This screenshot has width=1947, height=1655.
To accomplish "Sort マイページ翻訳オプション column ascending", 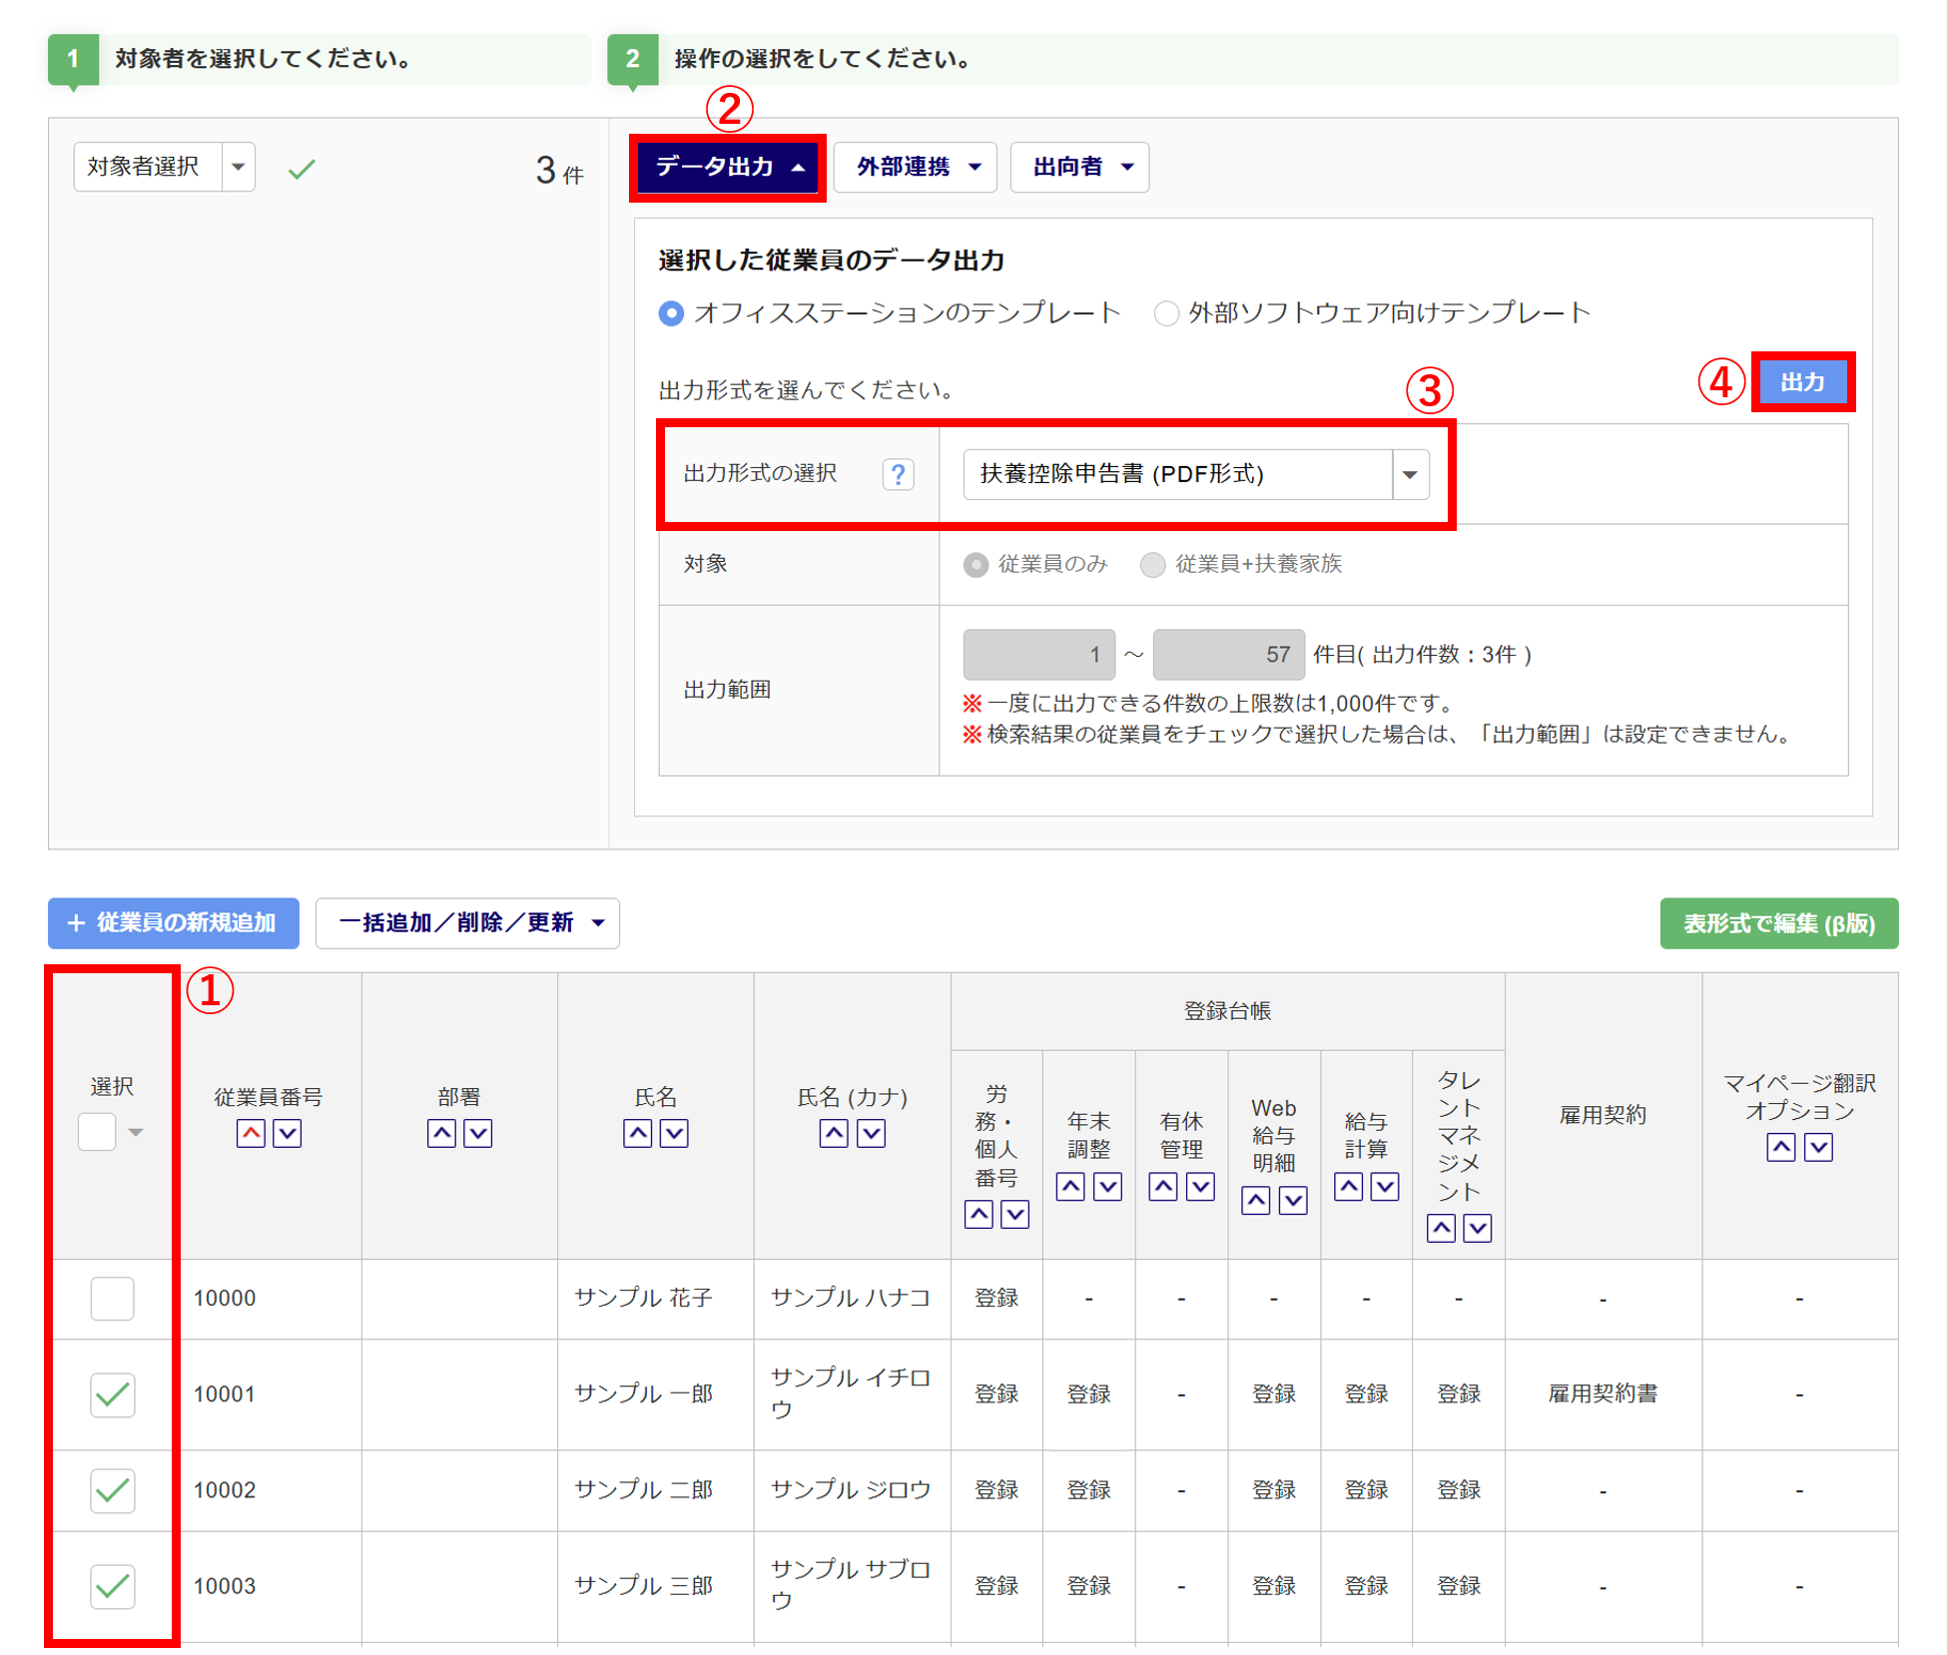I will 1781,1147.
